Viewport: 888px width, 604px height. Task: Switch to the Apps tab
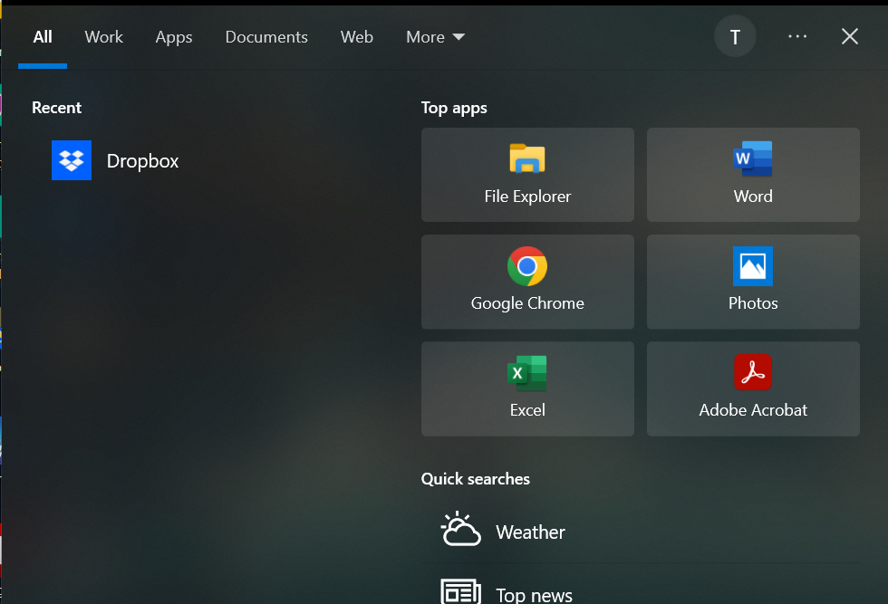pos(174,37)
